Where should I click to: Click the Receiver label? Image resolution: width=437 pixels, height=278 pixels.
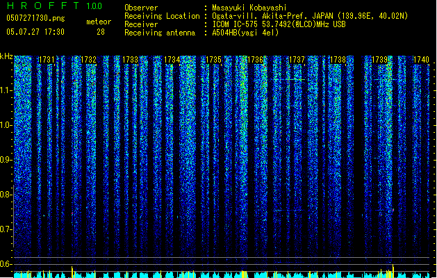click(141, 24)
